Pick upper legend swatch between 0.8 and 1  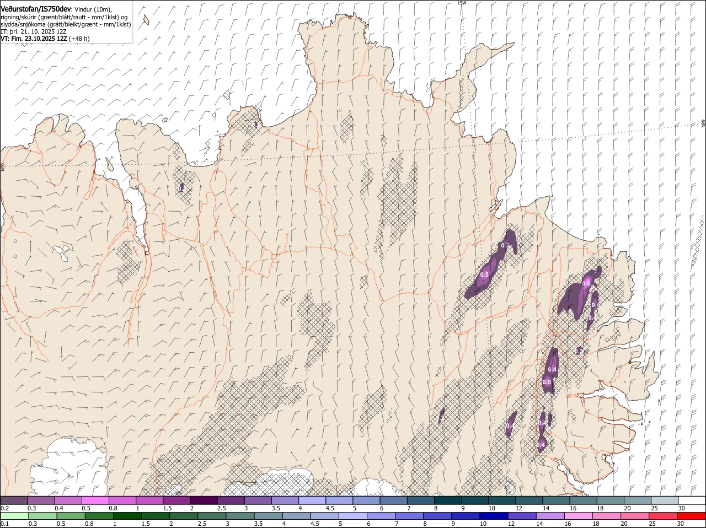coord(122,500)
